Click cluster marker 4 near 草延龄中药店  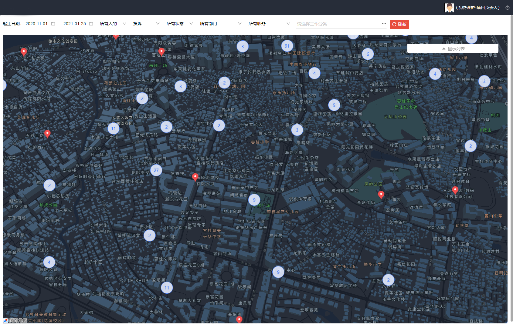click(314, 73)
